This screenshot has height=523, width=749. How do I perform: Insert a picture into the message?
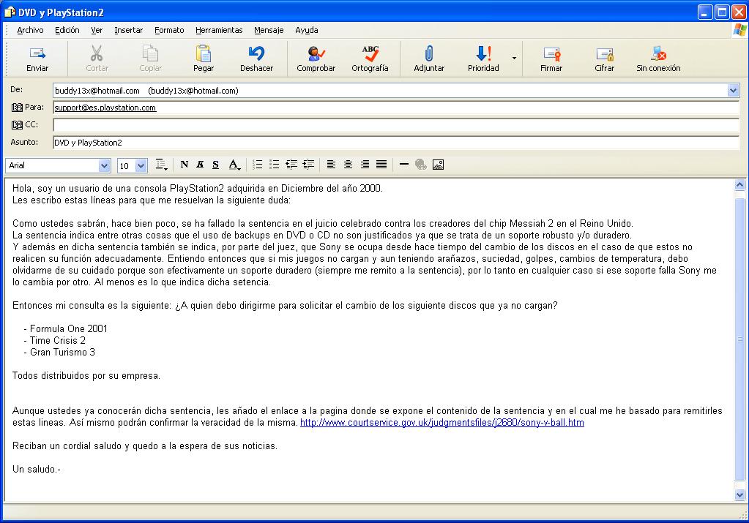click(438, 165)
